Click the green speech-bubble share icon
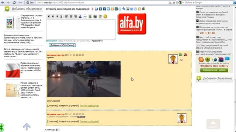 click(143, 9)
